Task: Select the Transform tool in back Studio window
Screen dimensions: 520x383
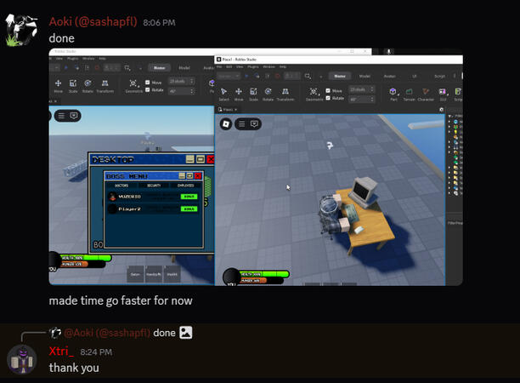Action: point(105,86)
